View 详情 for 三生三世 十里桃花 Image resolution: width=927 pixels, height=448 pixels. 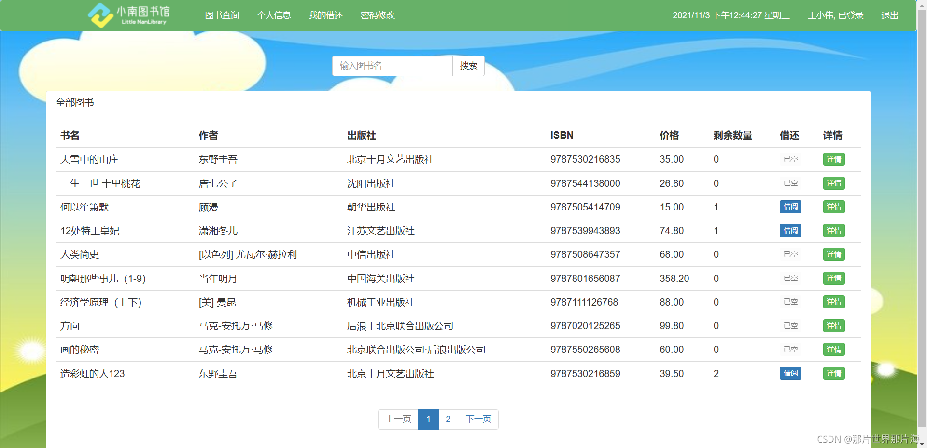click(834, 183)
